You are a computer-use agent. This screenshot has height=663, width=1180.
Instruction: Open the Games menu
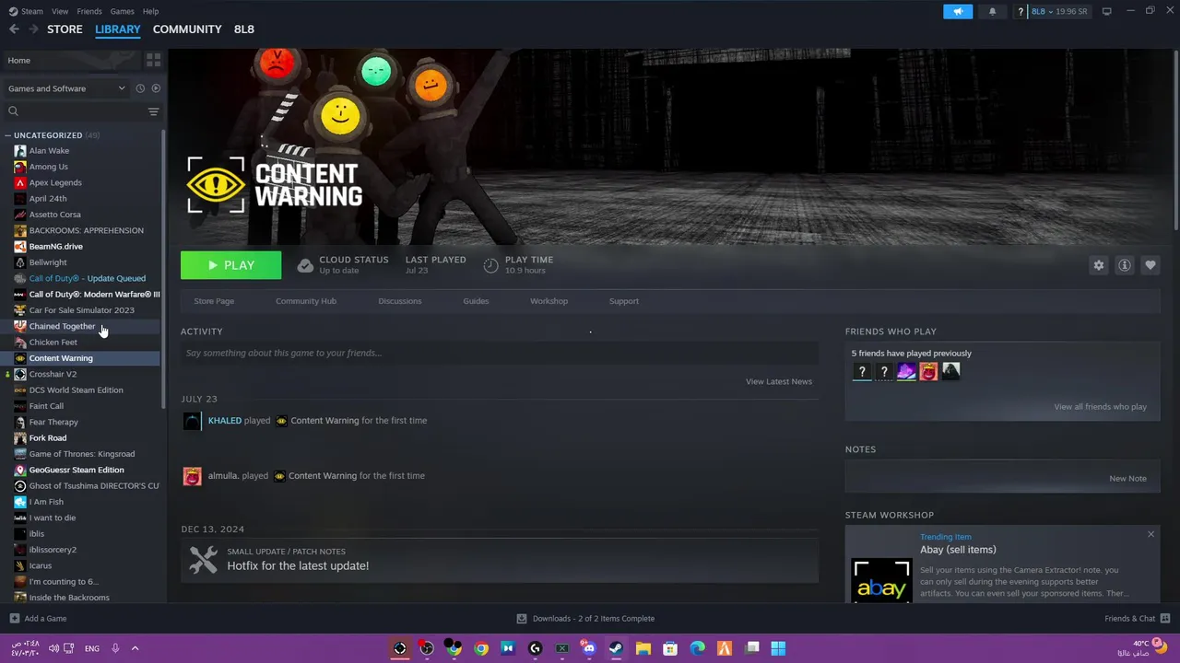pyautogui.click(x=122, y=11)
